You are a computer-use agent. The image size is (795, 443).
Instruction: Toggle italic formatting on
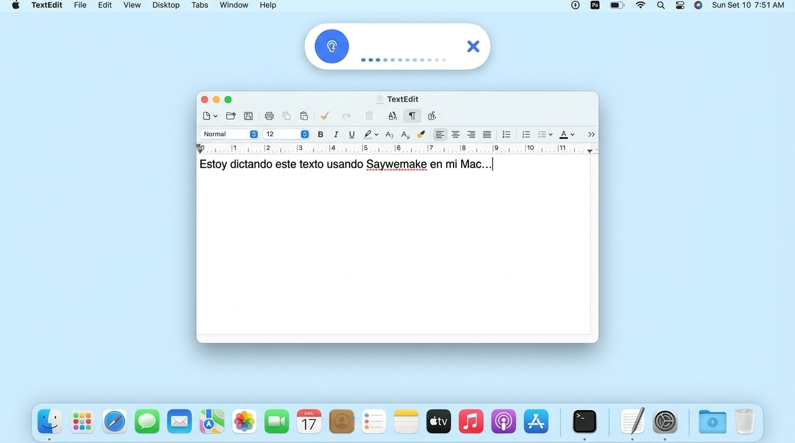pos(336,134)
